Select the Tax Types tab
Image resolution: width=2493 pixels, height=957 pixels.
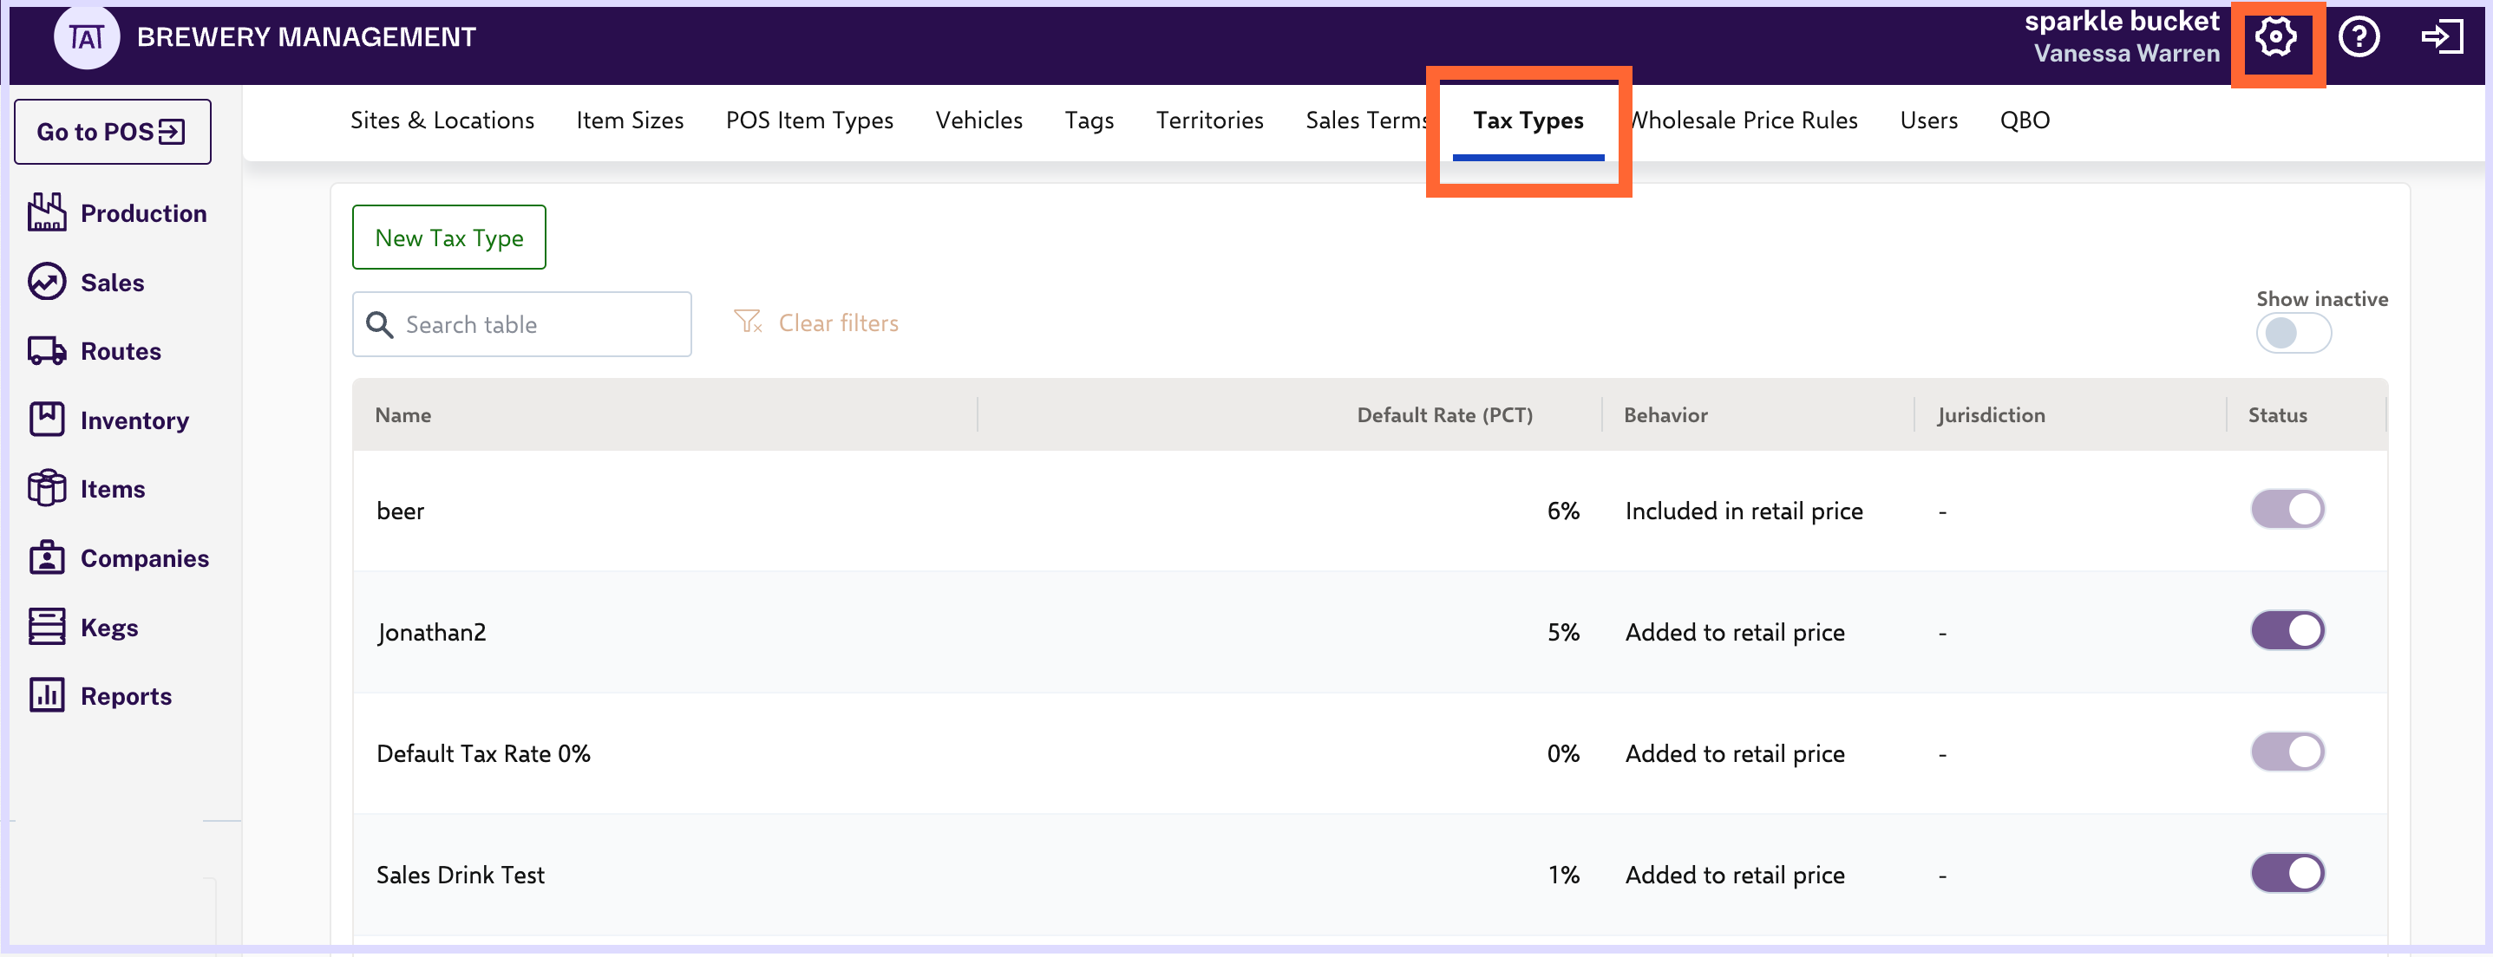(1528, 120)
